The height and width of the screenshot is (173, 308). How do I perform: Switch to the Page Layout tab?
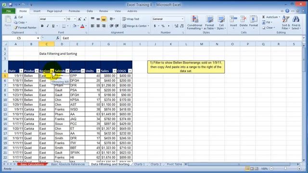(x=54, y=11)
